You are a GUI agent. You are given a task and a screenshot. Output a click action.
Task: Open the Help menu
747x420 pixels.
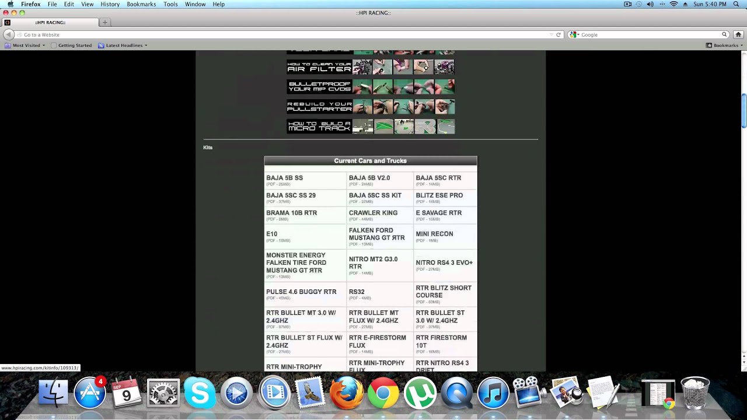[x=219, y=4]
